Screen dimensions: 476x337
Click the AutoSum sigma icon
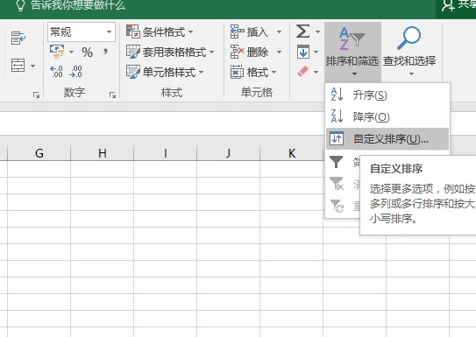click(303, 32)
